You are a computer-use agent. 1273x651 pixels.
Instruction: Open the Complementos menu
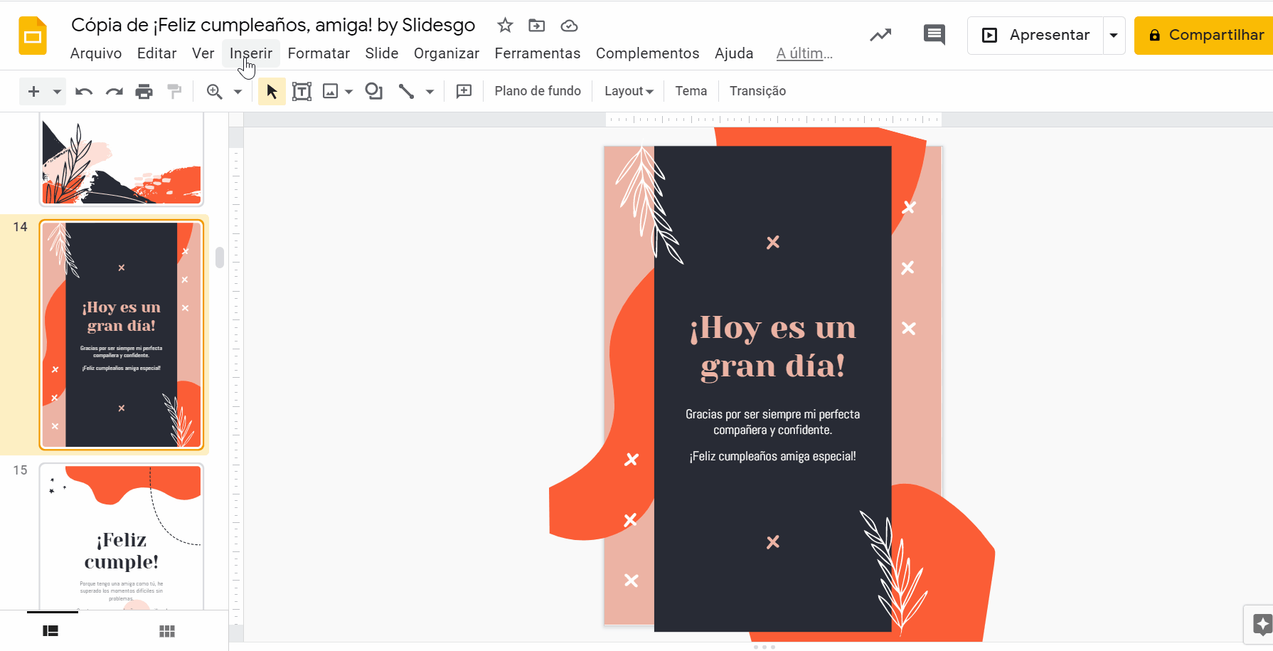point(648,53)
